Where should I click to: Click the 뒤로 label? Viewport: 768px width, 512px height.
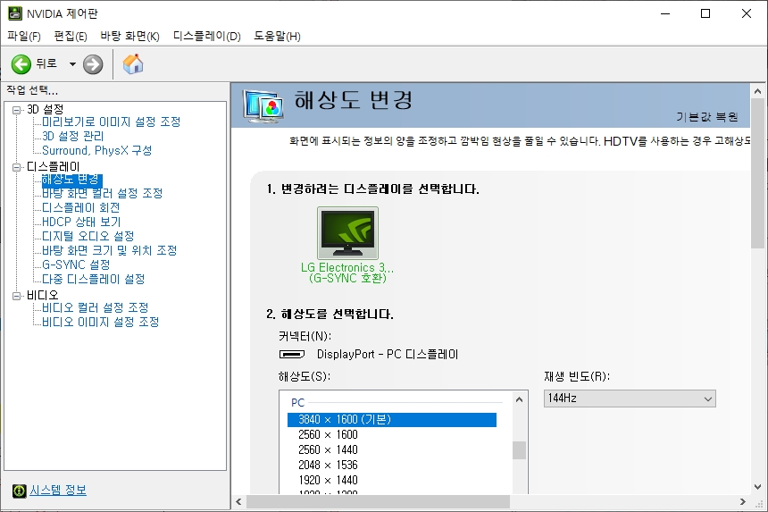click(x=47, y=63)
